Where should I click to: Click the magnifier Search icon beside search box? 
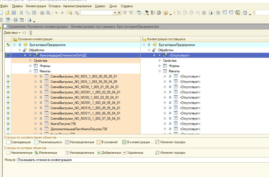click(x=77, y=13)
